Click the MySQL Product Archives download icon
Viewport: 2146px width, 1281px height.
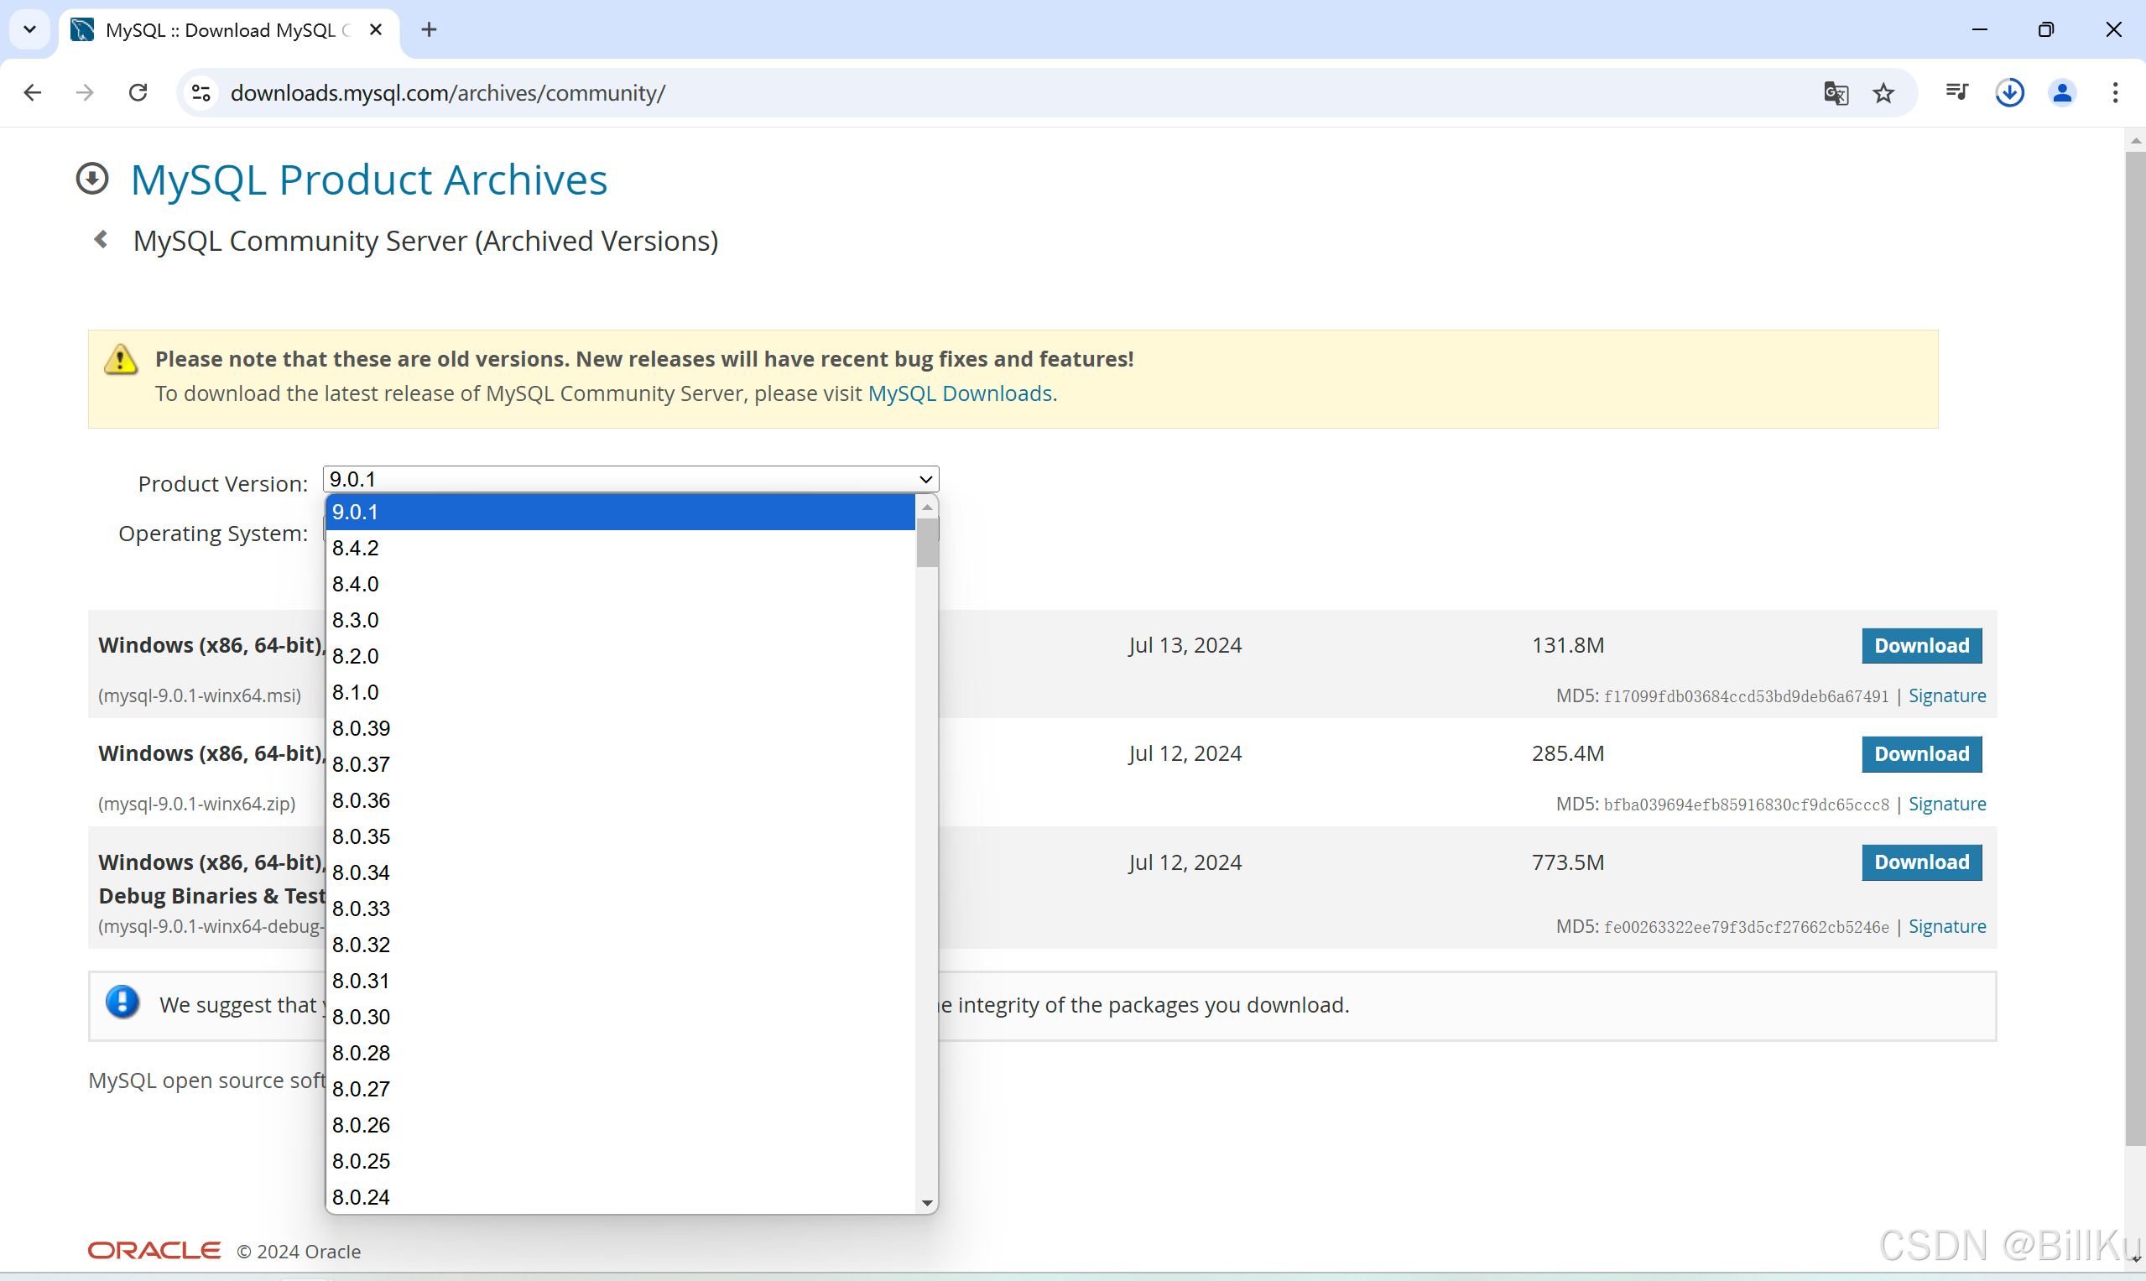(x=92, y=179)
